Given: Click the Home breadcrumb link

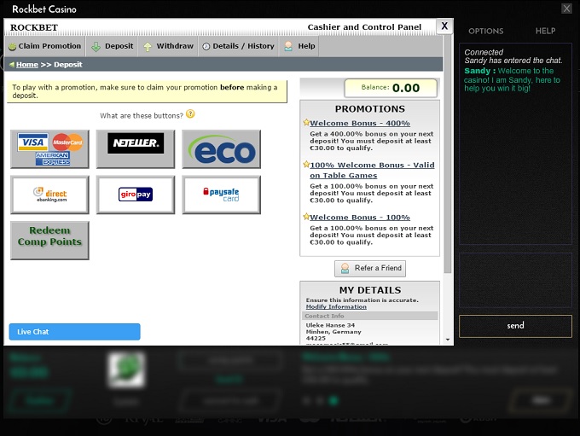Looking at the screenshot, I should click(x=26, y=65).
